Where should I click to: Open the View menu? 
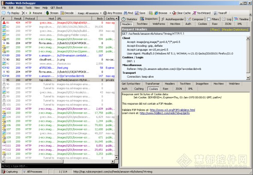pos(37,8)
